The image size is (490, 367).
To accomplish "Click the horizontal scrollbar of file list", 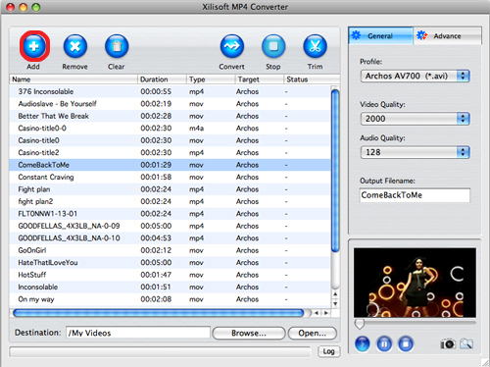I will 159,313.
